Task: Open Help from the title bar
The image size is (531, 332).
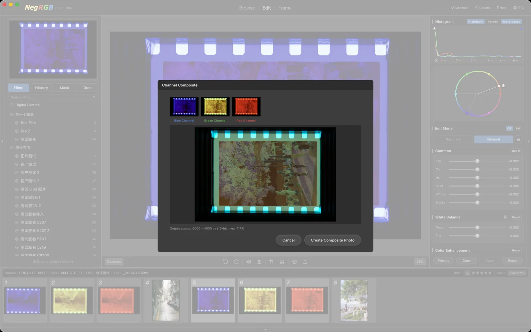Action: point(501,8)
